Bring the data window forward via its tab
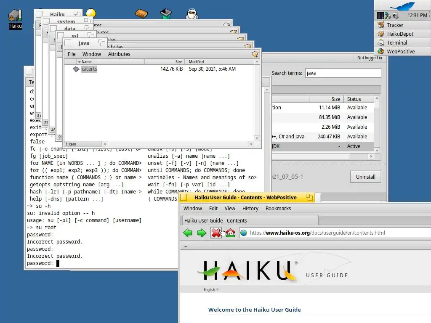Viewport: 431px width, 323px height. click(69, 29)
